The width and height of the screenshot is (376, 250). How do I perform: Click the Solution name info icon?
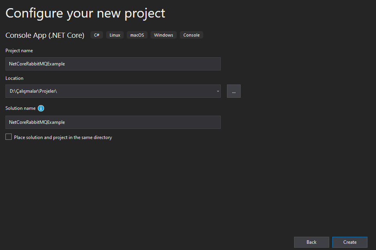[x=41, y=108]
